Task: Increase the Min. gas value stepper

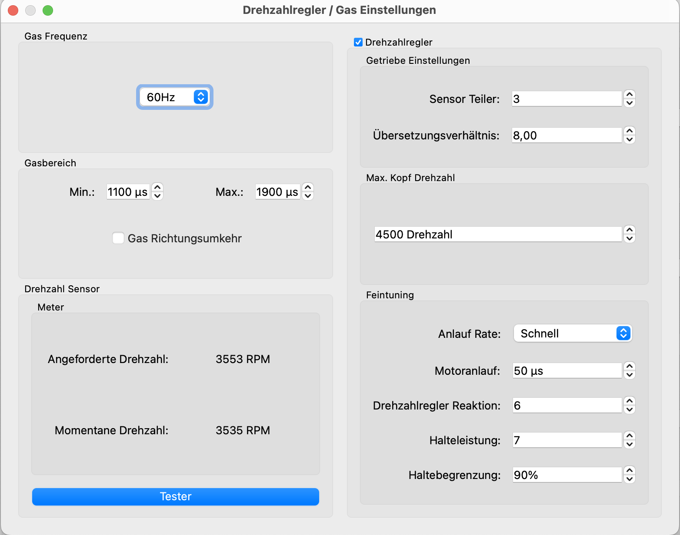Action: click(158, 187)
